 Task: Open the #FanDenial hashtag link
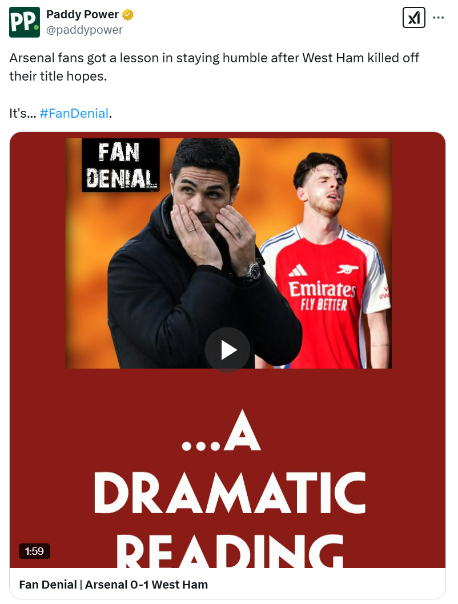pyautogui.click(x=74, y=113)
